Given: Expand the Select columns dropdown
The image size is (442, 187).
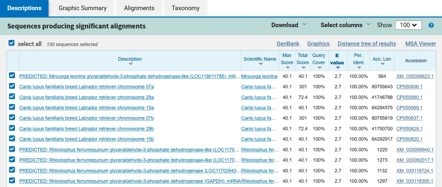Looking at the screenshot, I should pyautogui.click(x=345, y=25).
